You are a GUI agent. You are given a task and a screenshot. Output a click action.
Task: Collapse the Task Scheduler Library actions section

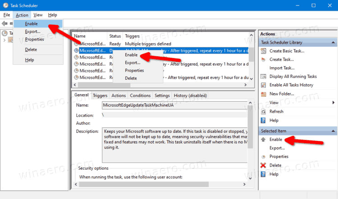click(333, 42)
